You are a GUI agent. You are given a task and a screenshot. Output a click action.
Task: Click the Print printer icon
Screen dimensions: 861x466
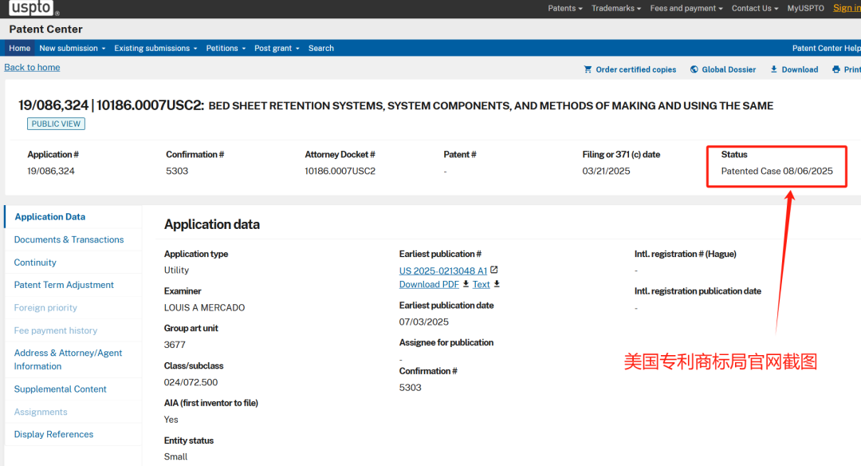[835, 69]
